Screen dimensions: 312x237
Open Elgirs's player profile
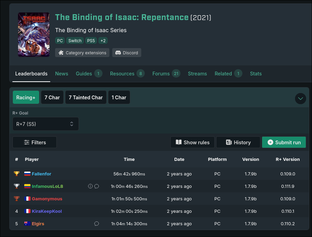click(x=38, y=224)
